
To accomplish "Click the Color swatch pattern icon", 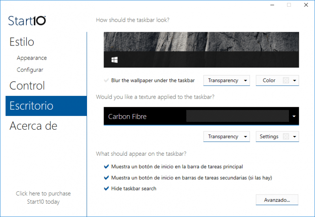I will point(286,81).
